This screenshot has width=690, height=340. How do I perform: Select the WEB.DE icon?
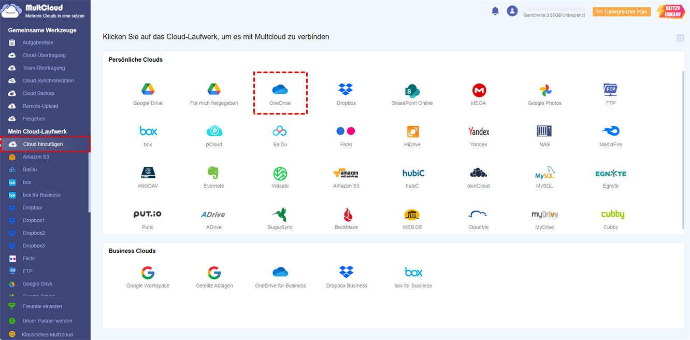[412, 215]
